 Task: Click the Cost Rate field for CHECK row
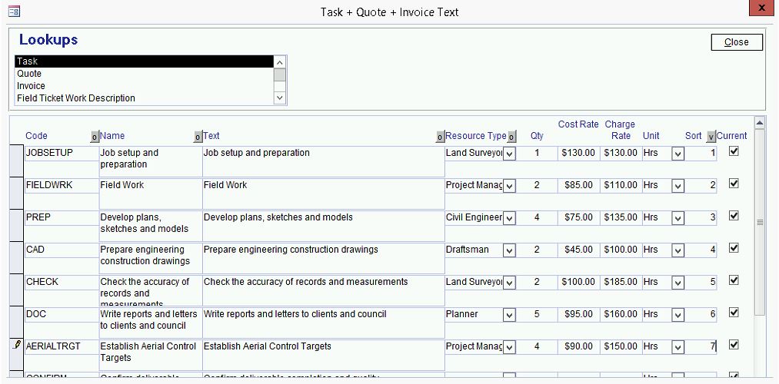(578, 282)
